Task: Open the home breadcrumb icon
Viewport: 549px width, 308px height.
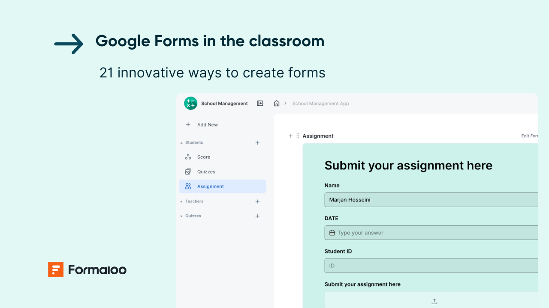Action: pos(277,103)
